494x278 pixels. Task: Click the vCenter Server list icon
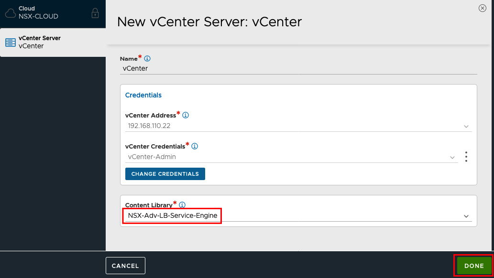pos(11,43)
